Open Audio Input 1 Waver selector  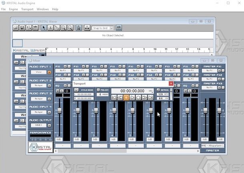tap(38, 72)
